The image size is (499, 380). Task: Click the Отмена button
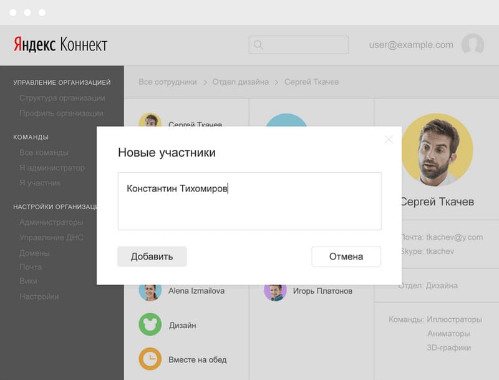[346, 256]
